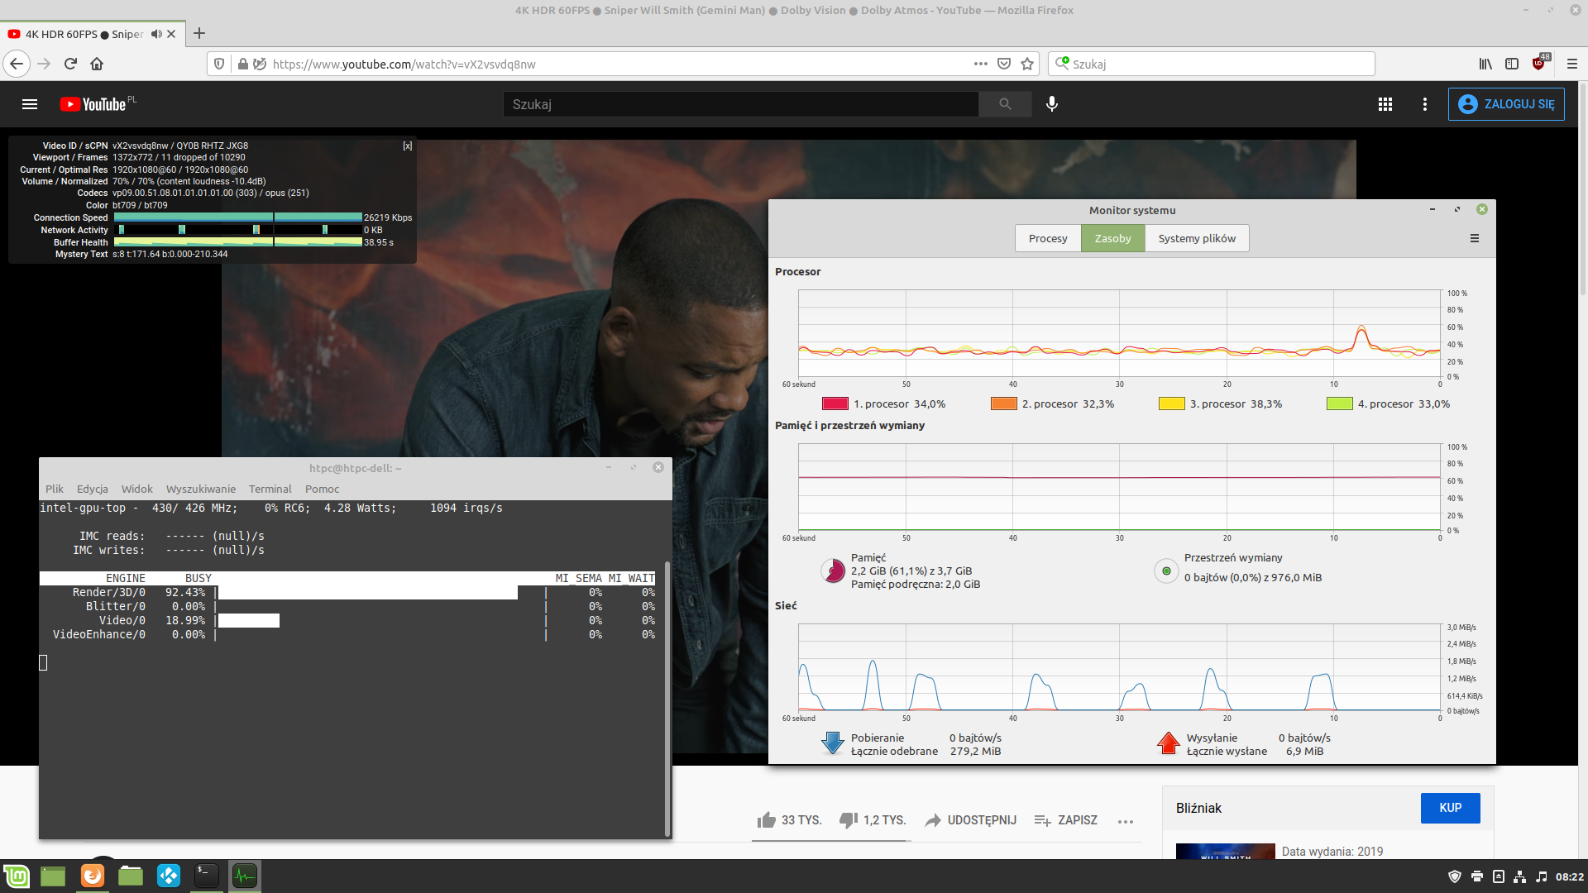Dislike the video with 1,2 TYS.
This screenshot has width=1588, height=893.
coord(873,820)
